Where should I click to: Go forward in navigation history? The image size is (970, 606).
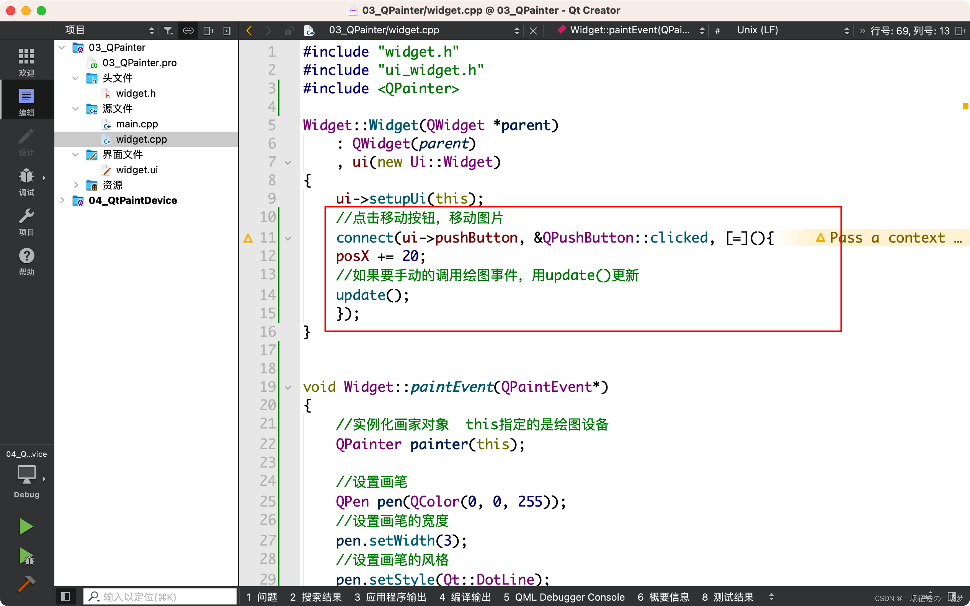[268, 31]
